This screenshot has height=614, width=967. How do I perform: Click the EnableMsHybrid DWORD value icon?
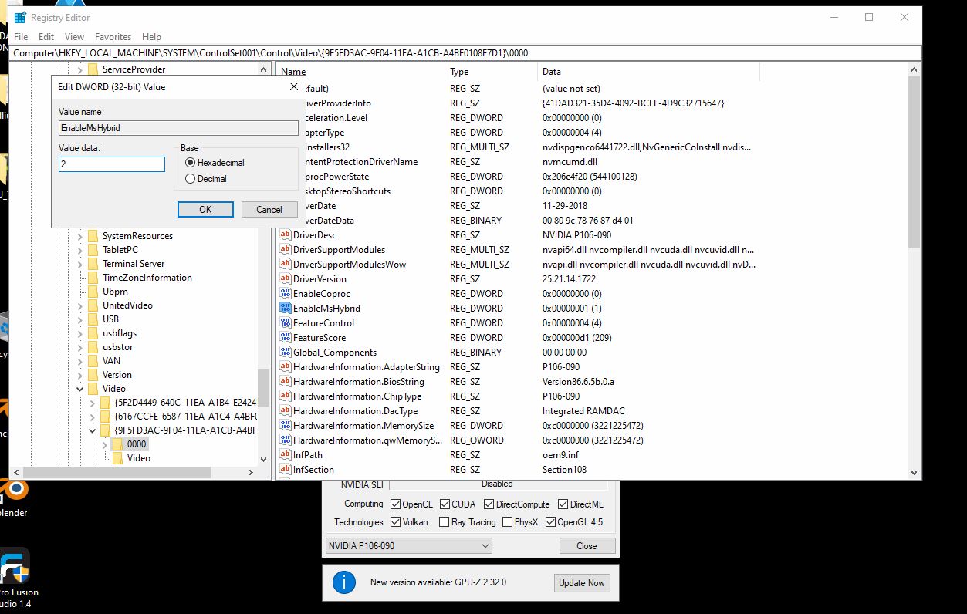(286, 309)
